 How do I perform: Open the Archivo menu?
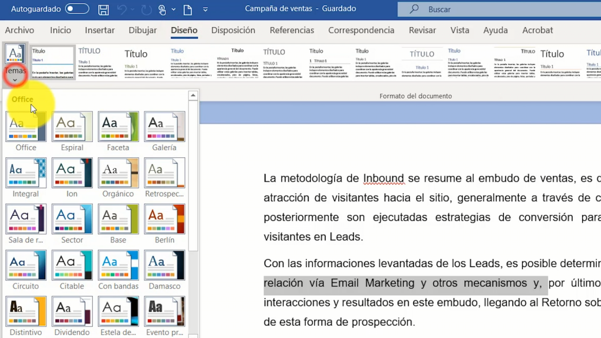19,31
